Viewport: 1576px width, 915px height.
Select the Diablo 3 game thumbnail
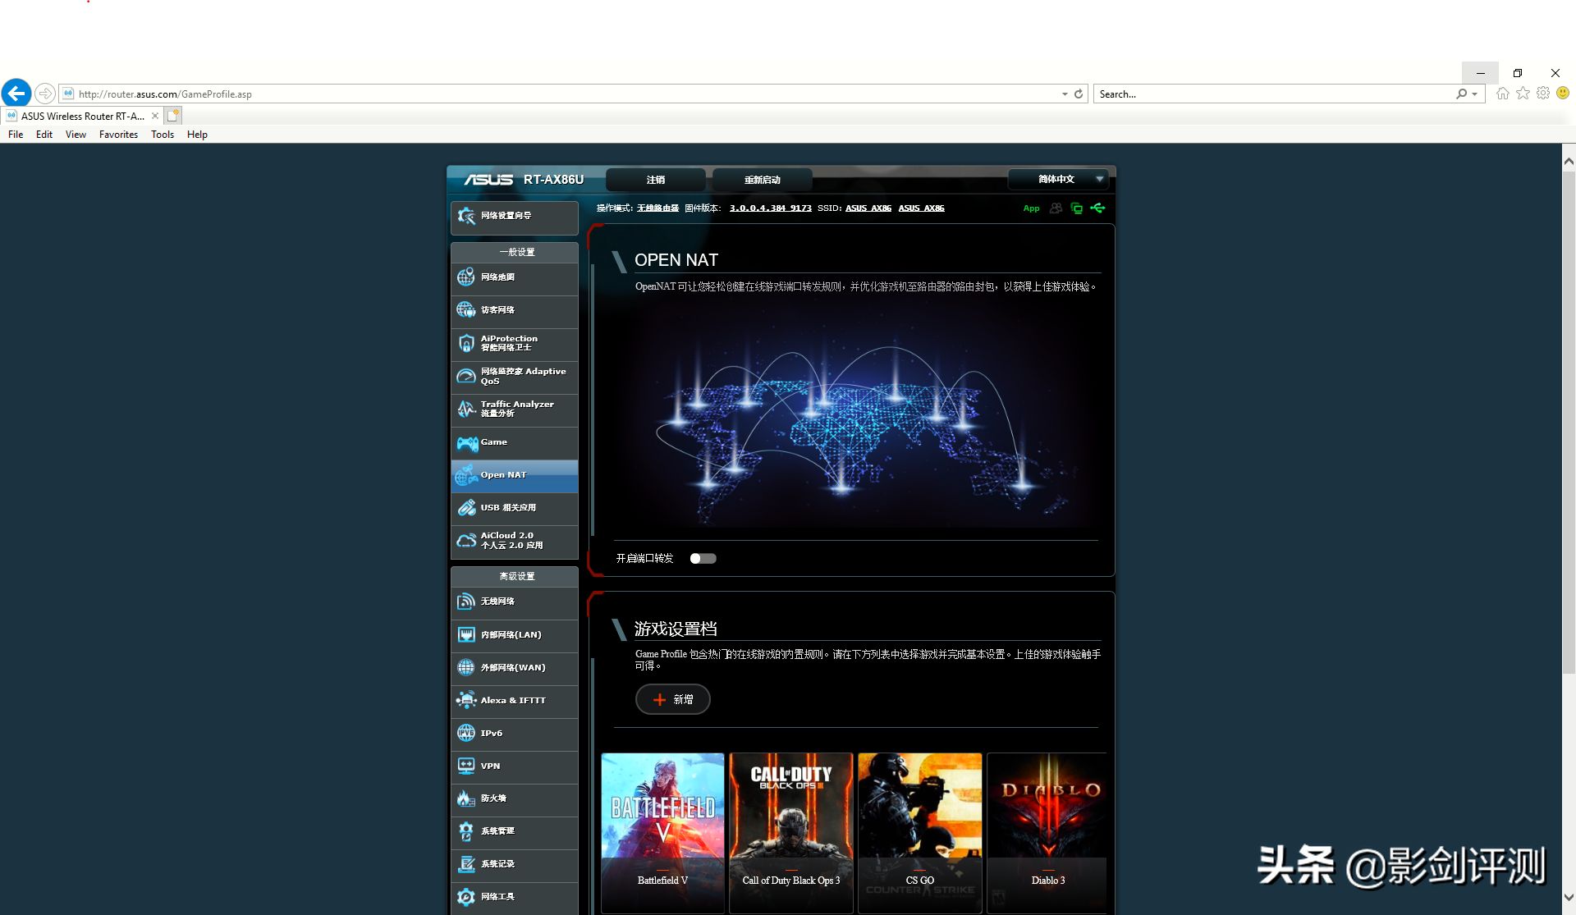point(1047,832)
